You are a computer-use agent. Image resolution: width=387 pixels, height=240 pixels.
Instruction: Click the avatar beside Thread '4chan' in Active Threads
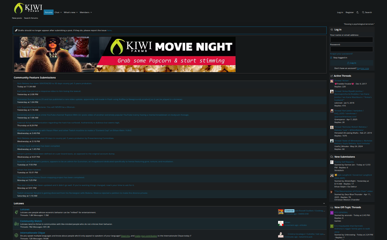(332, 81)
